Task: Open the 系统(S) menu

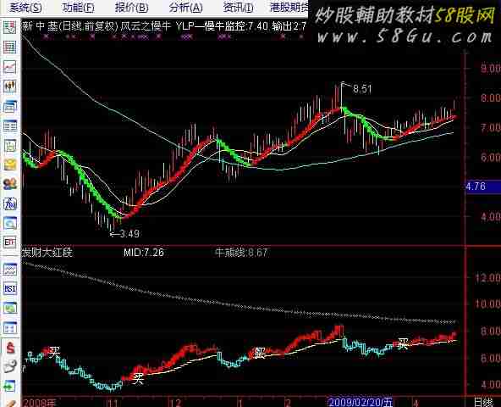Action: coord(25,7)
